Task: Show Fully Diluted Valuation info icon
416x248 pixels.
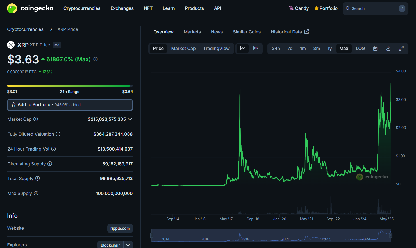Action: coord(58,134)
